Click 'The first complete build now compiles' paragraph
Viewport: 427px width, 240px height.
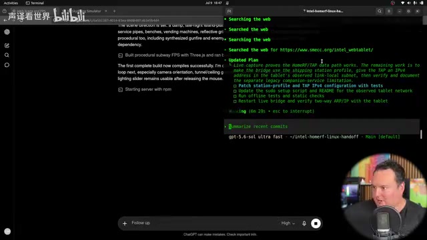pyautogui.click(x=171, y=72)
